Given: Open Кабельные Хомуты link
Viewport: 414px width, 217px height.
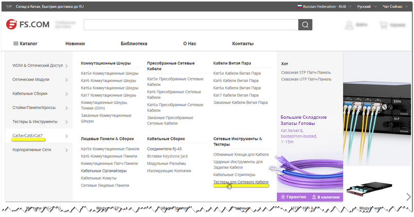Looking at the screenshot, I should 98,178.
